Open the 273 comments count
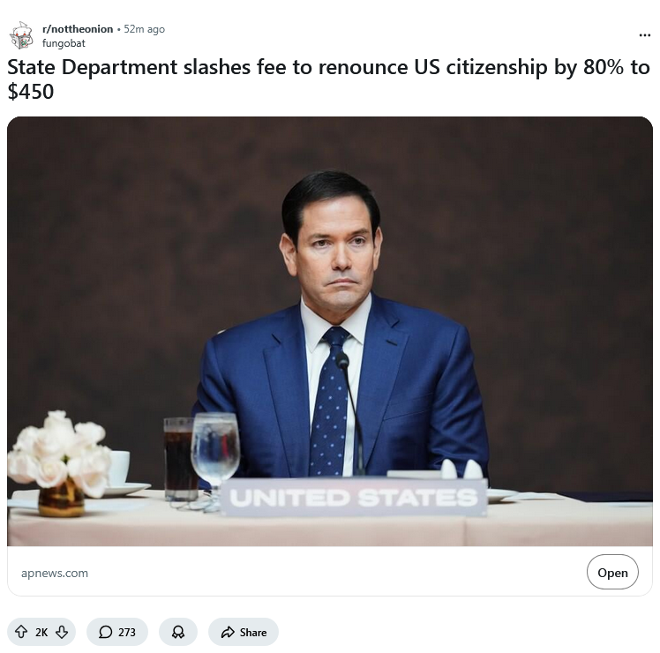Viewport: 660px width, 653px height. point(127,632)
